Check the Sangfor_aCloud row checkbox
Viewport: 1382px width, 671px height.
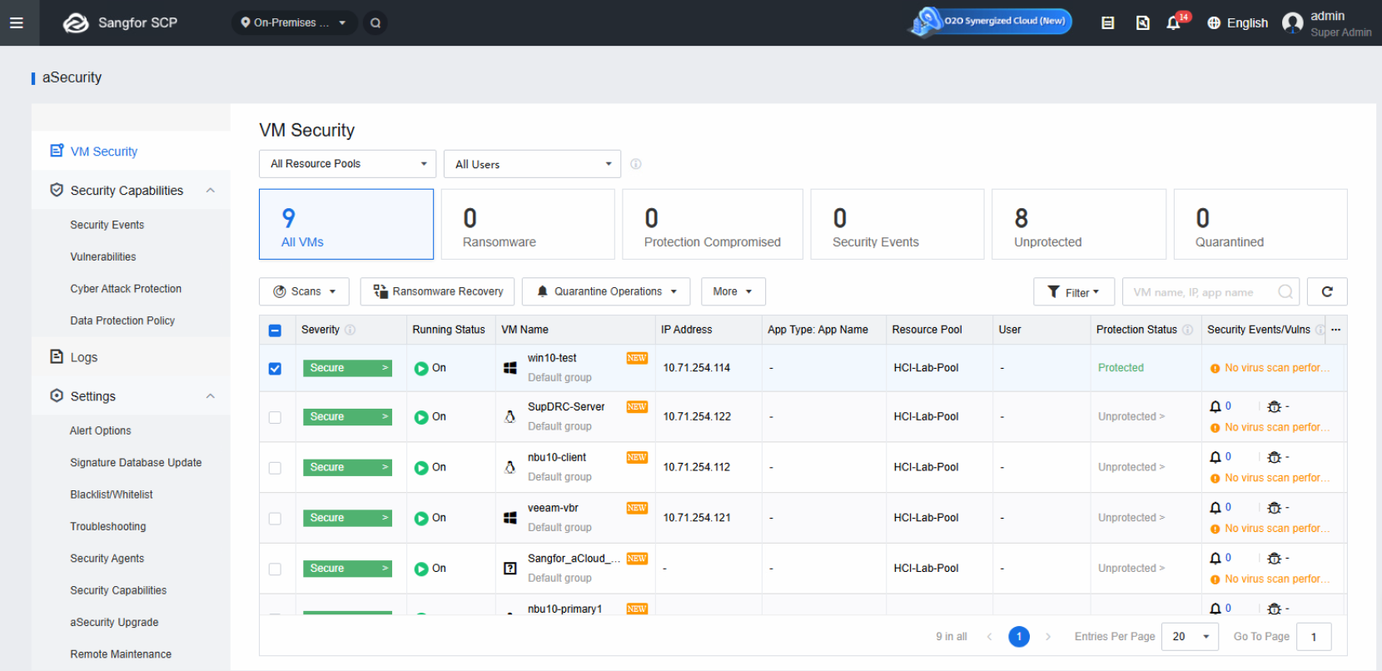(x=275, y=569)
